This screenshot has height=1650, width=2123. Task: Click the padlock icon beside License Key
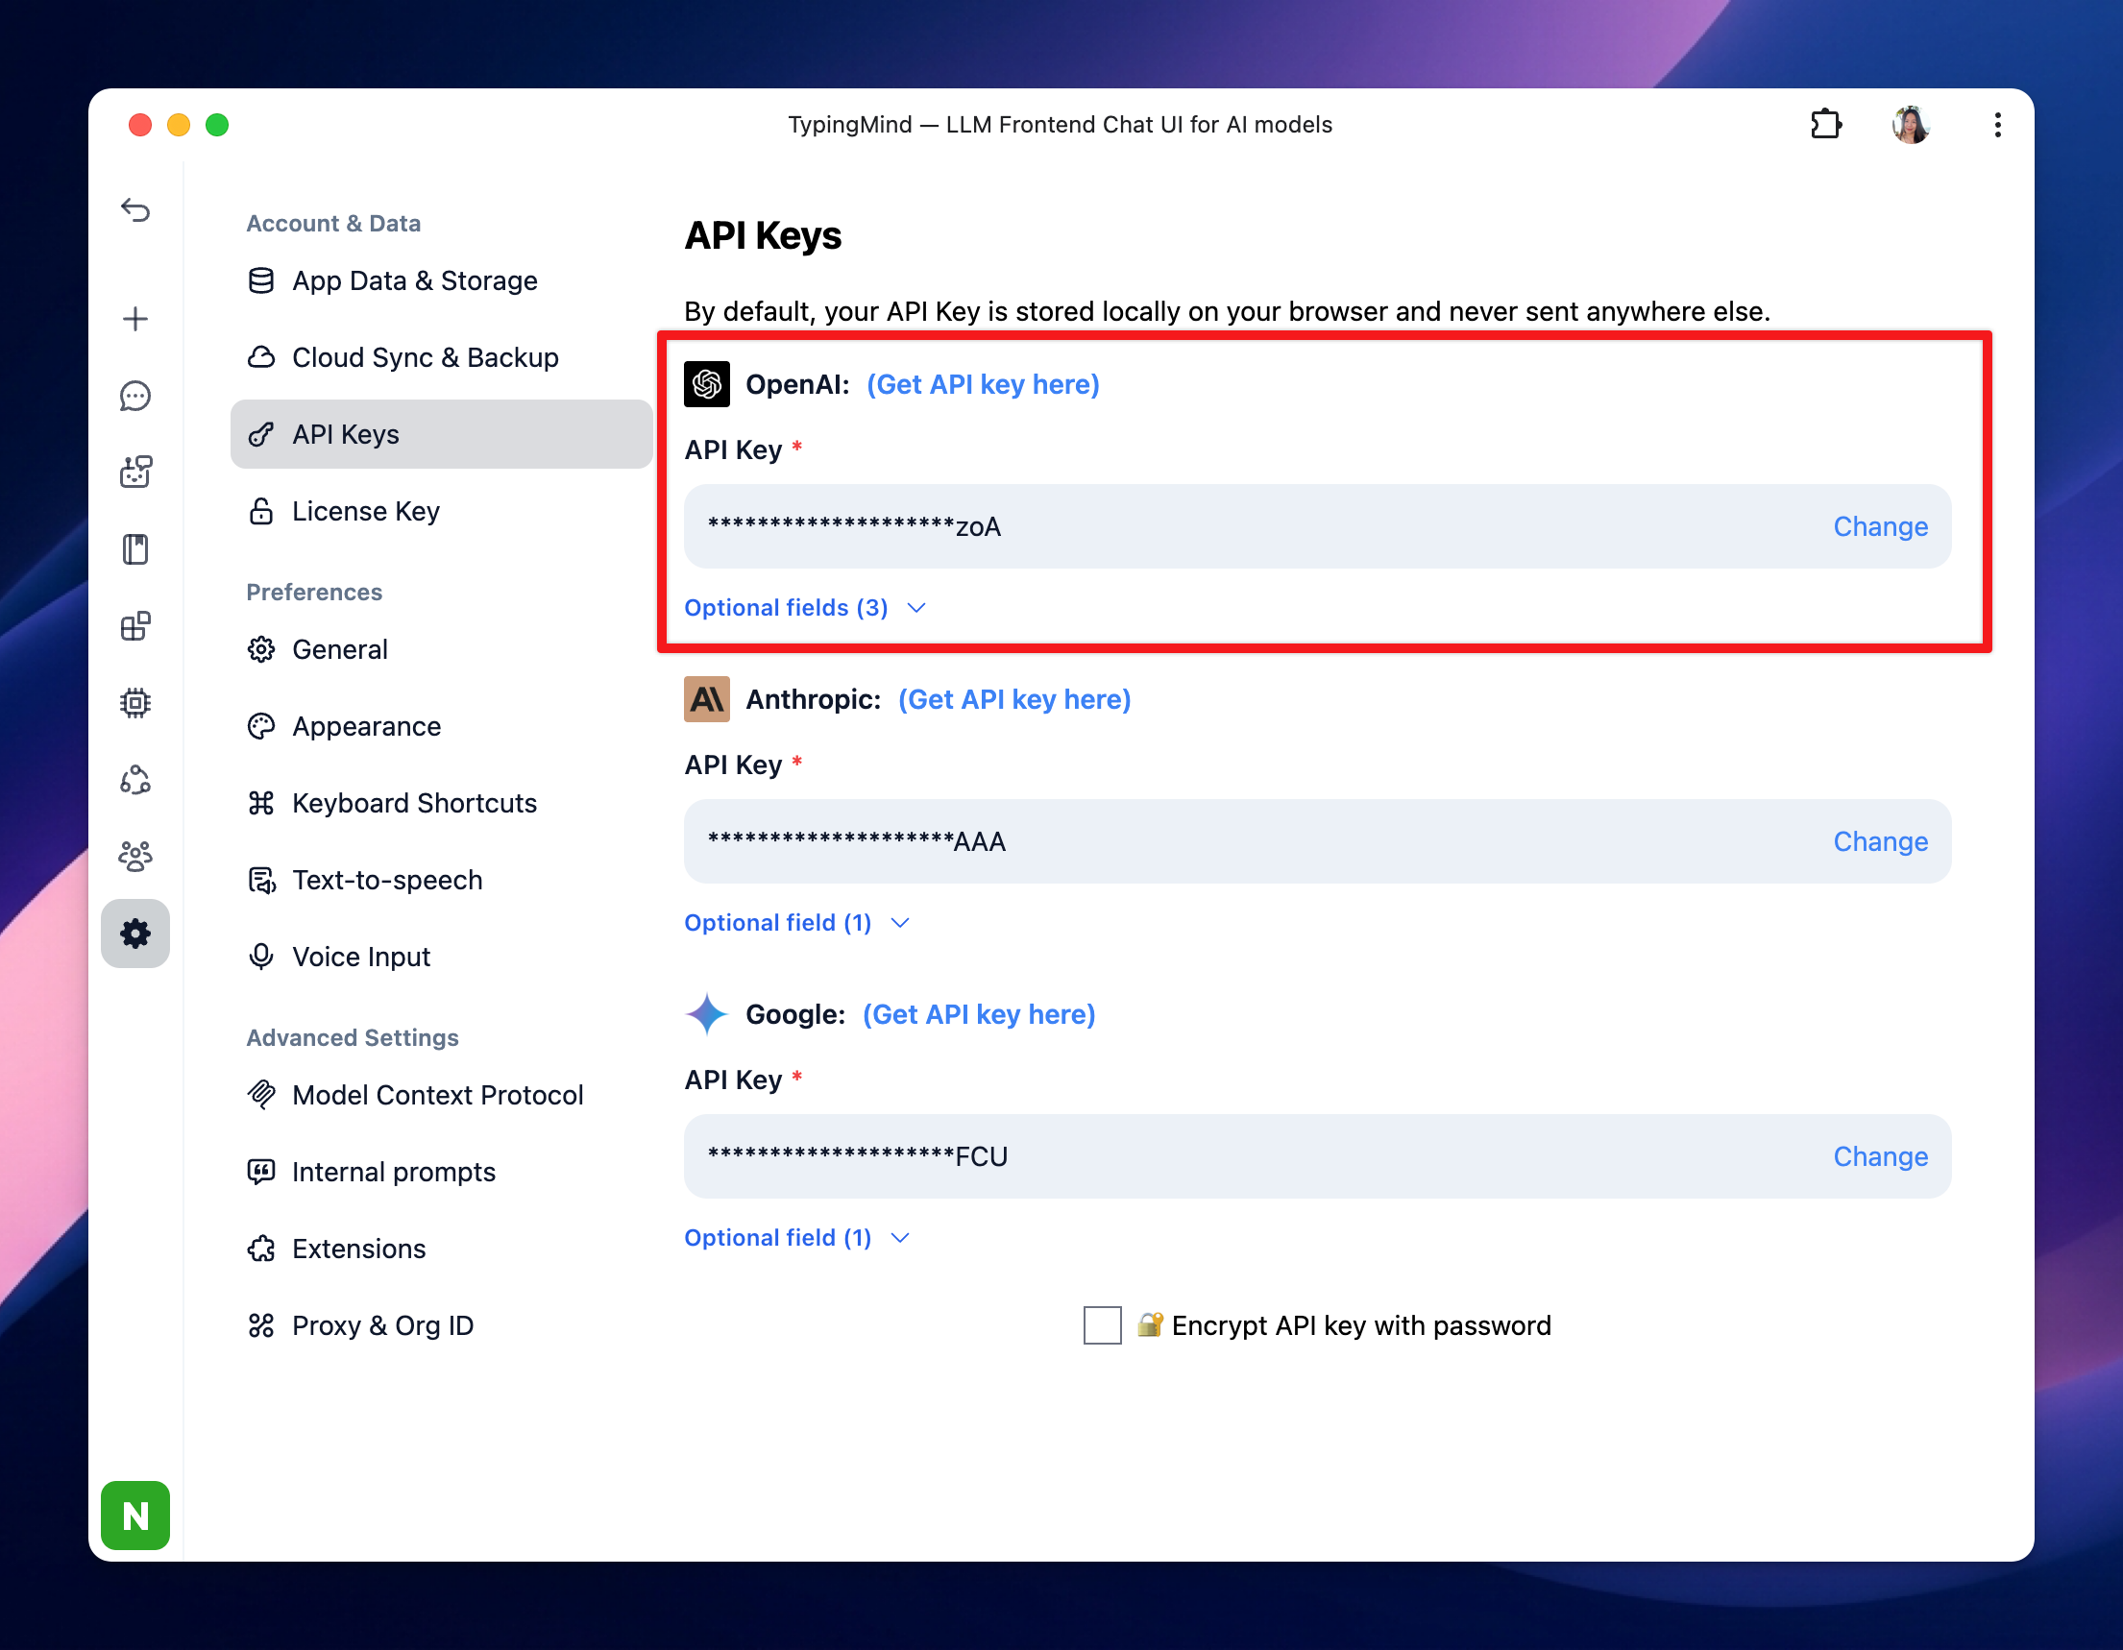click(x=260, y=511)
